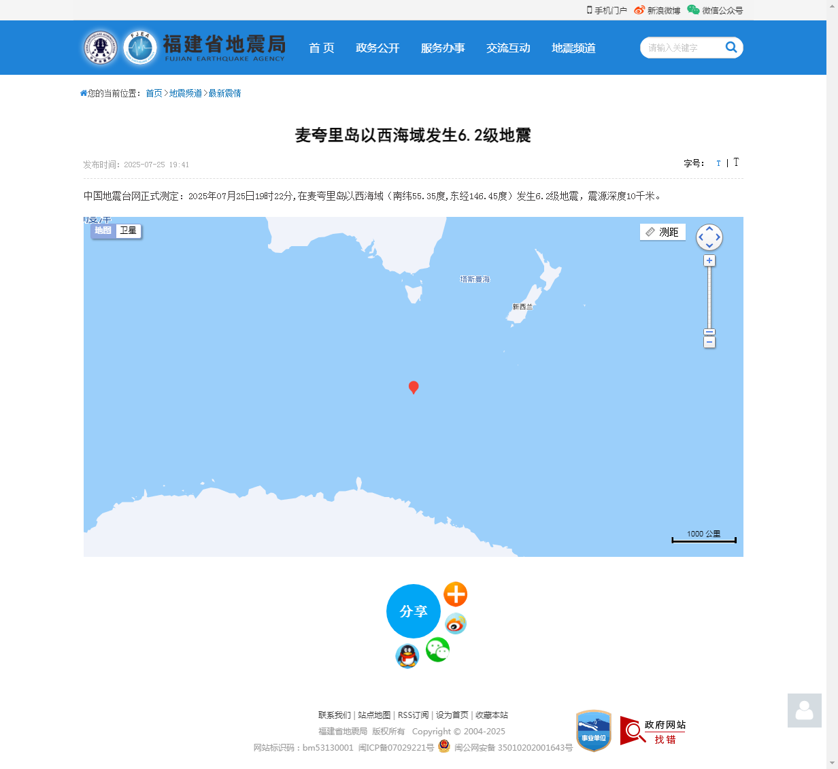Click the 事业单位 shield badge
This screenshot has width=838, height=769.
[594, 731]
